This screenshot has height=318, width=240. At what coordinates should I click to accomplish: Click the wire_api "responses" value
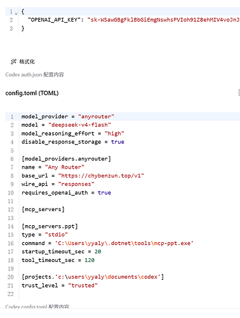click(x=76, y=184)
